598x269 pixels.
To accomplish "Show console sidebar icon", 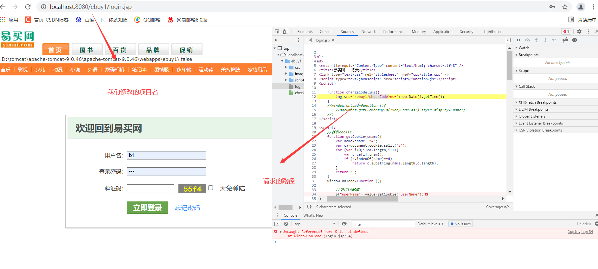I will coord(277,224).
